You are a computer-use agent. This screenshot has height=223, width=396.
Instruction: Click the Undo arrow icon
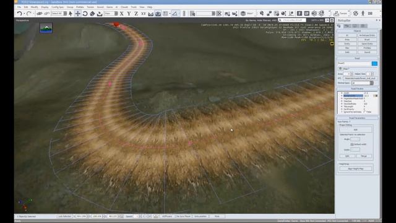[19, 14]
